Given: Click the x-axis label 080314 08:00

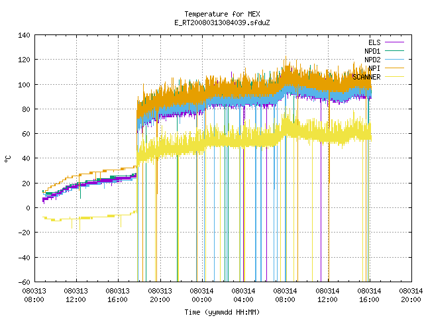Looking at the screenshot, I should pyautogui.click(x=286, y=295).
